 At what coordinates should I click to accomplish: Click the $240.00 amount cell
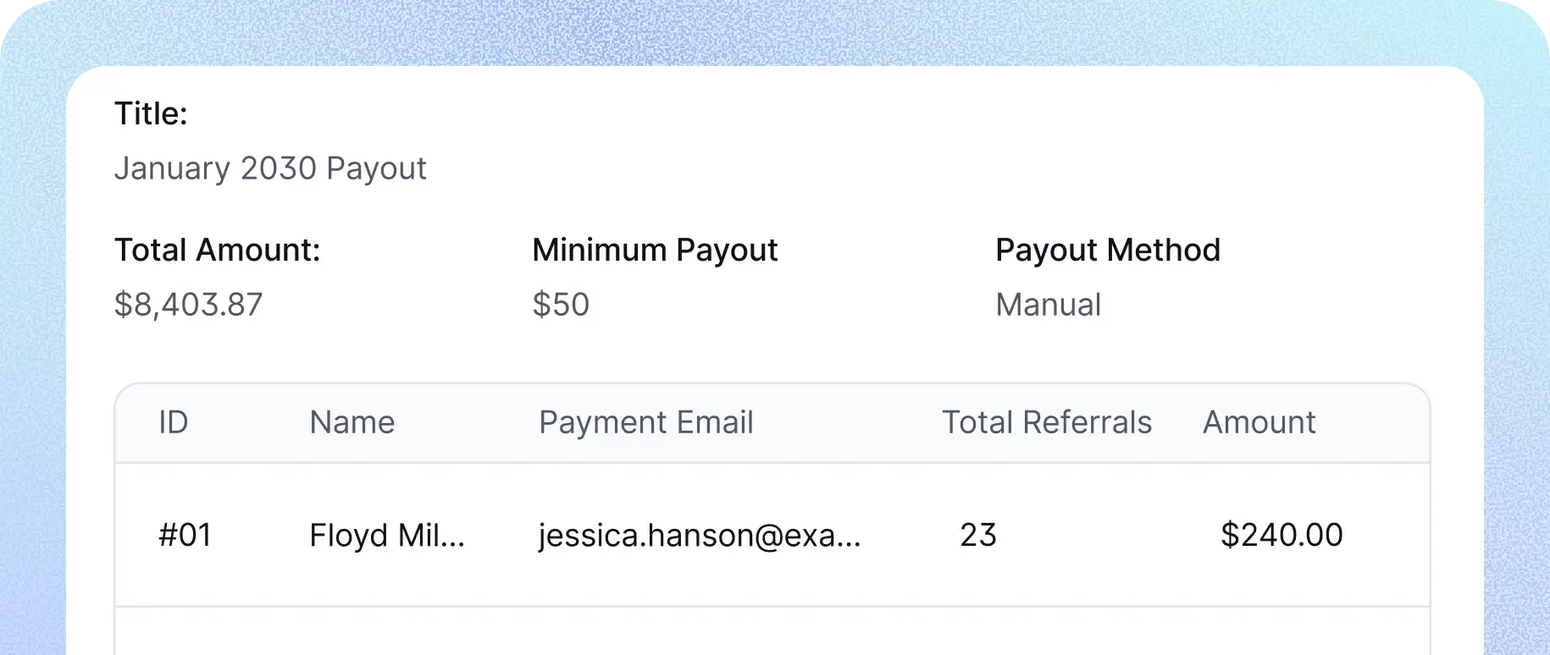click(x=1281, y=535)
